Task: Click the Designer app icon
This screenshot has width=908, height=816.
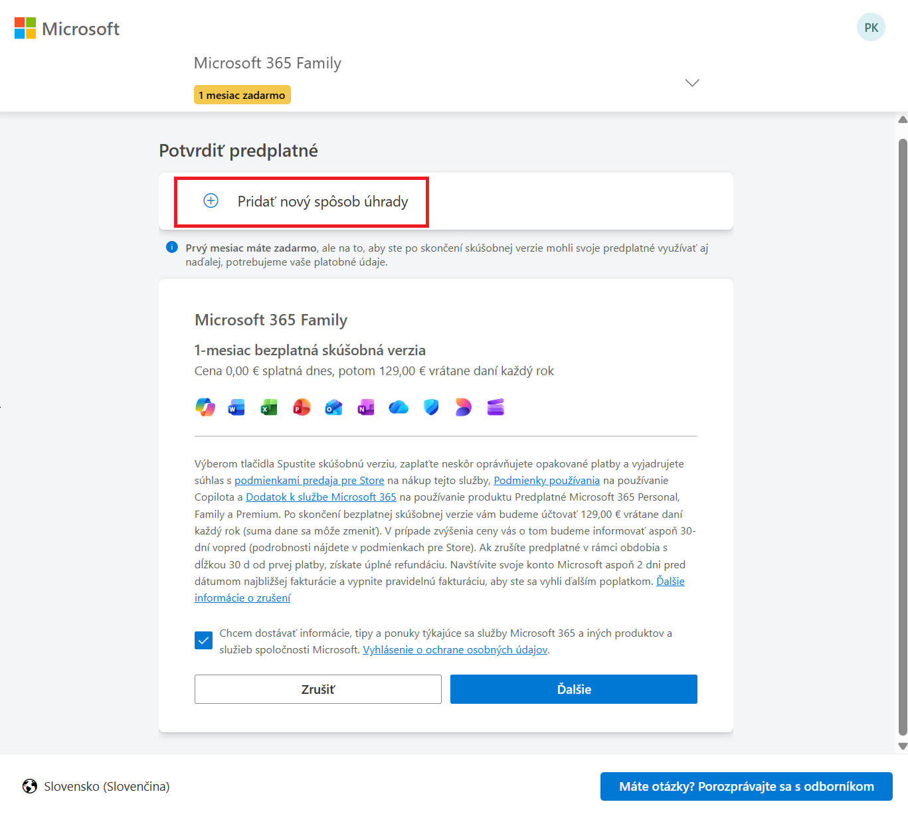Action: (463, 407)
